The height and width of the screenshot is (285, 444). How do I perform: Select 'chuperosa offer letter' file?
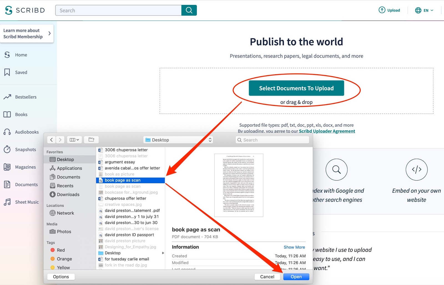[x=130, y=198]
